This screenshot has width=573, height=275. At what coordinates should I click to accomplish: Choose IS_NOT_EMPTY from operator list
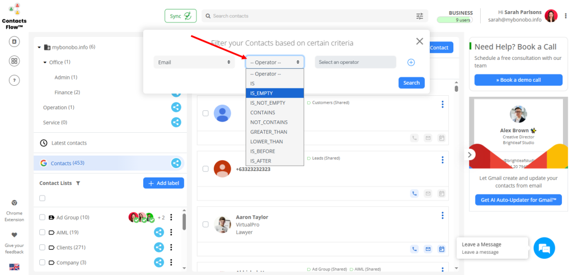(267, 102)
